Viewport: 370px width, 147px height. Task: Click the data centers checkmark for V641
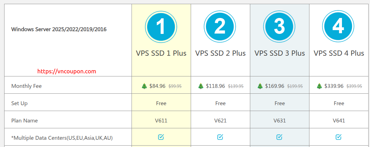point(339,137)
